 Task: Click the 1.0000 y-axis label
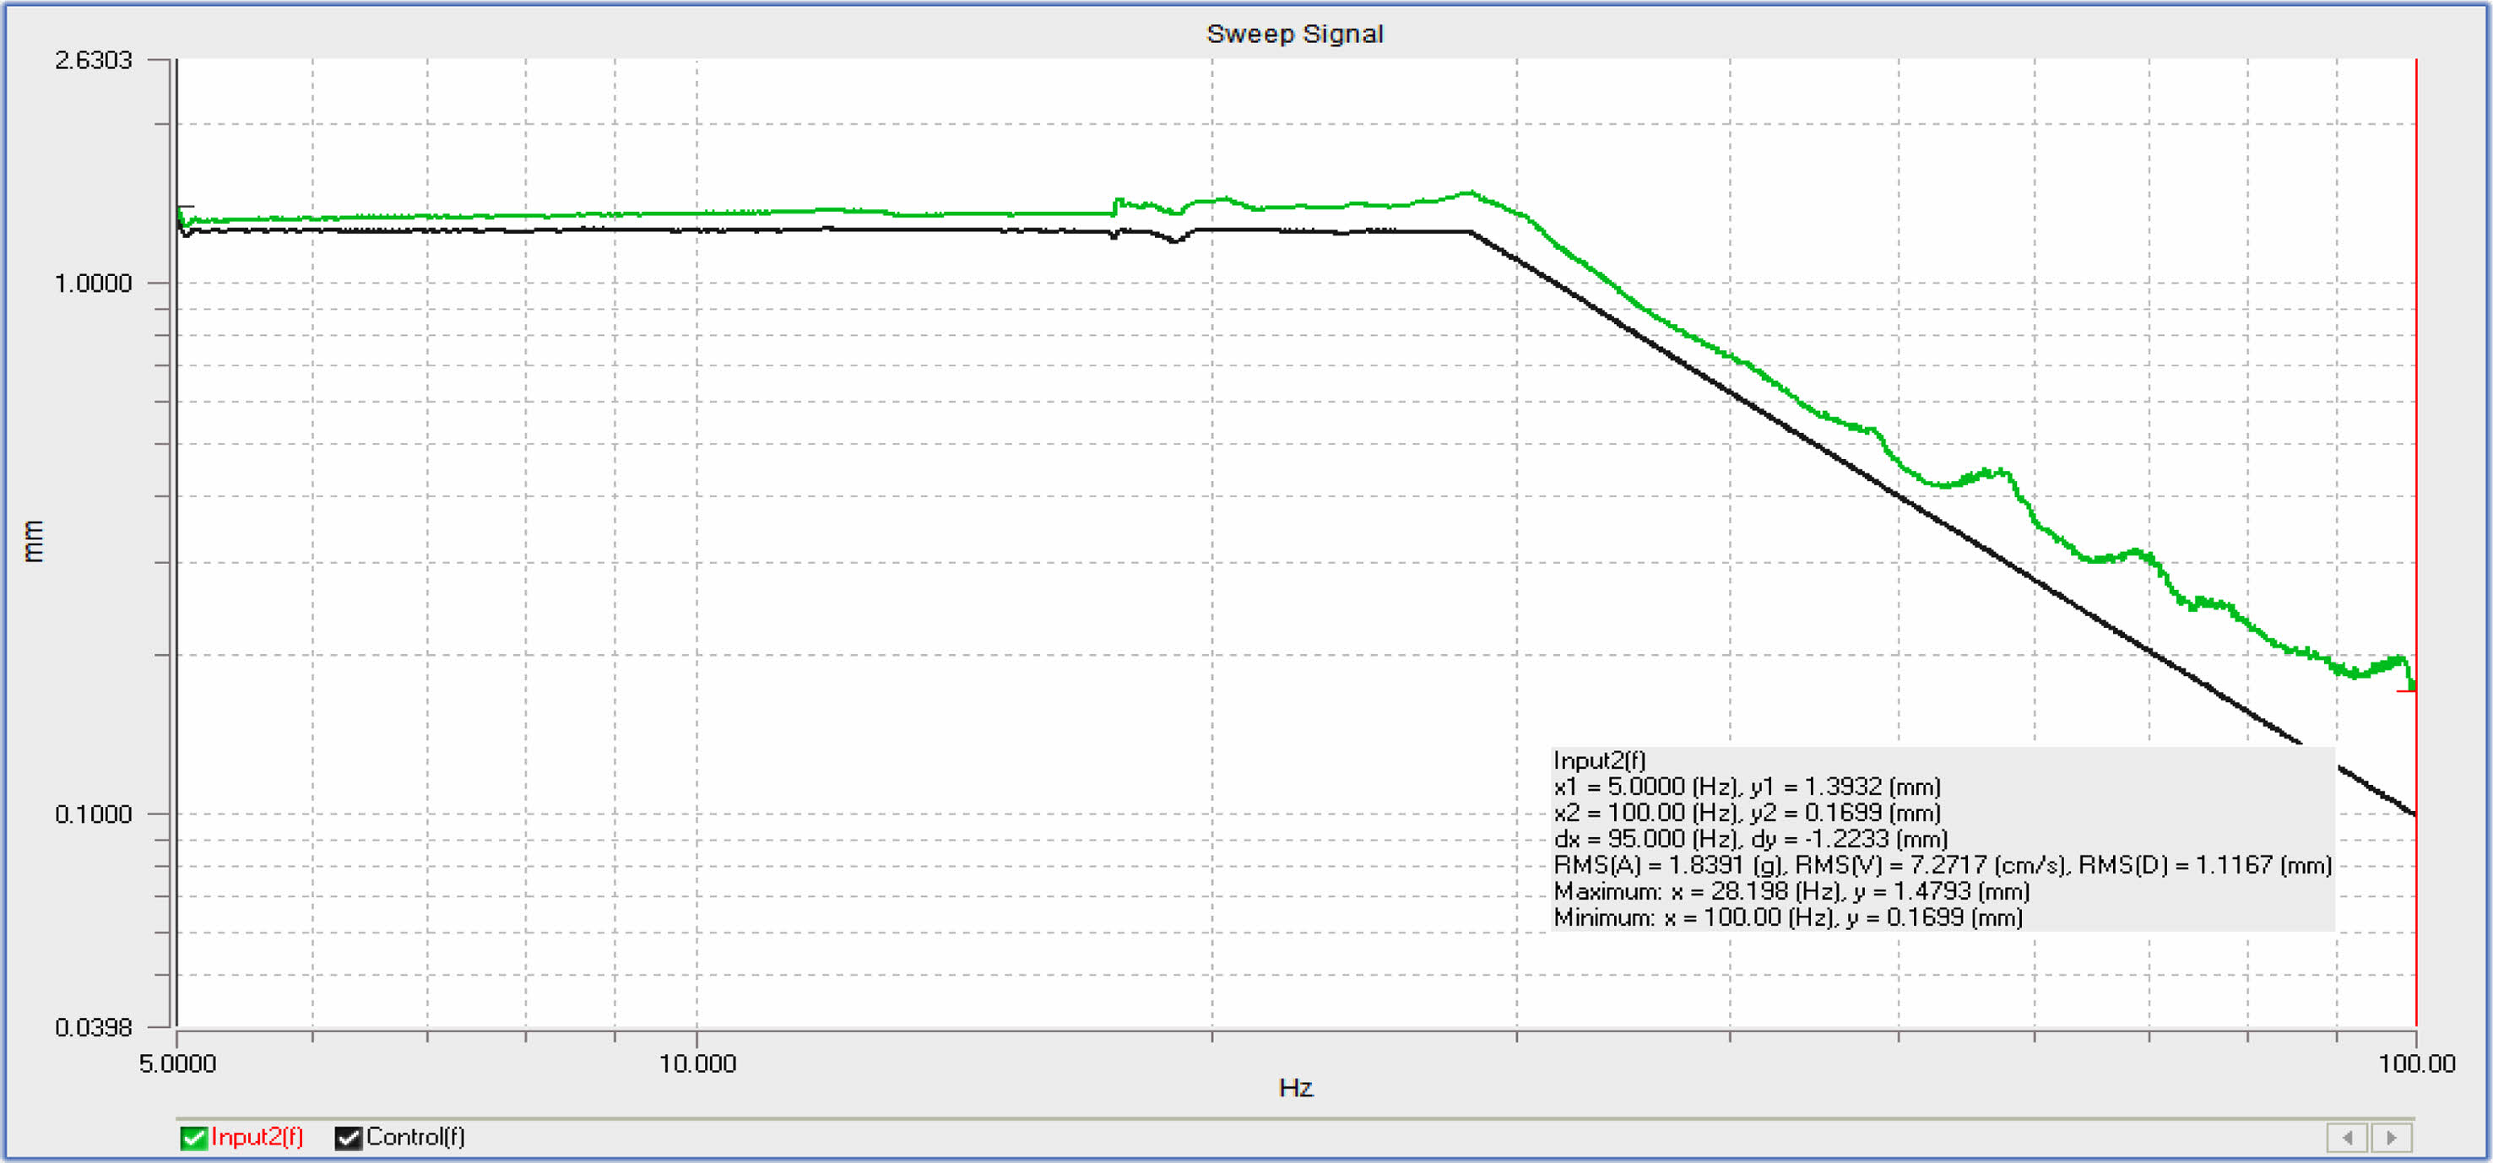[x=93, y=284]
